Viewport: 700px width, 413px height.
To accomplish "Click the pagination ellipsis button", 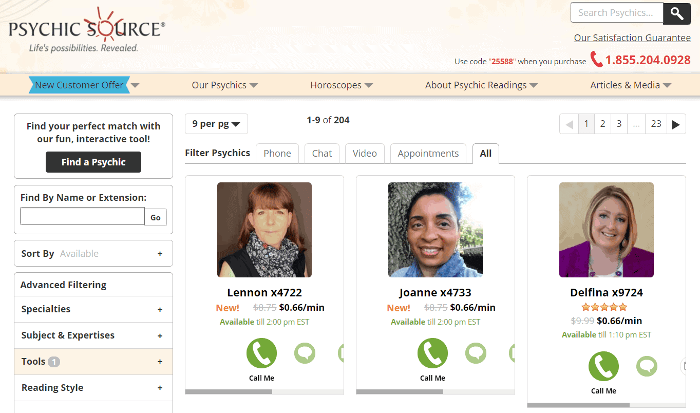I will [x=636, y=124].
